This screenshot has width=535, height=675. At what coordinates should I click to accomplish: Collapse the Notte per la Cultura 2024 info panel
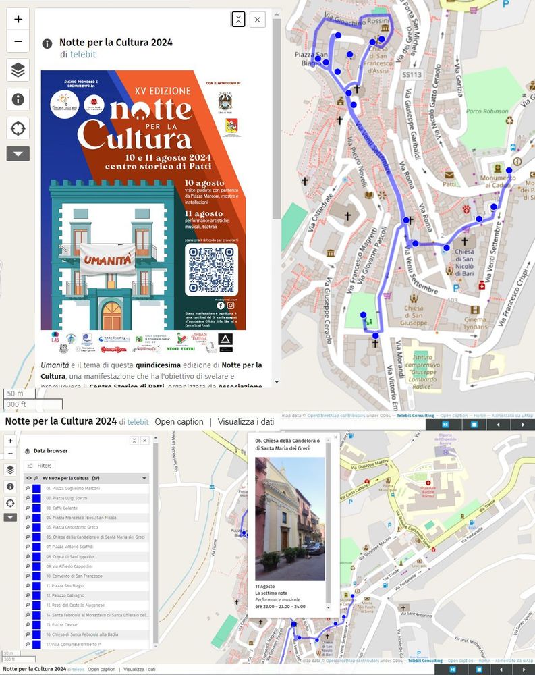pyautogui.click(x=238, y=20)
